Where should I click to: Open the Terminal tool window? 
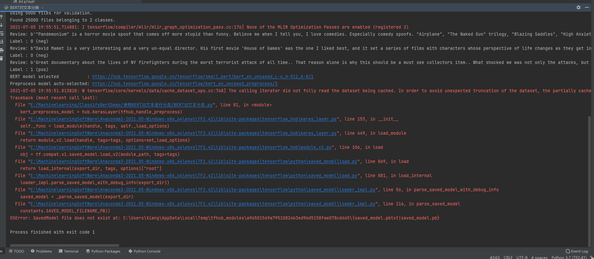coord(69,251)
